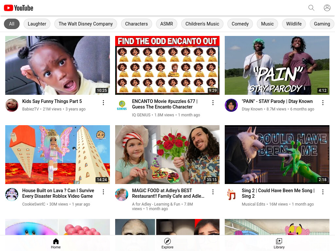Open MAGiC FOOD at Adley's title
335x251 pixels.
coord(168,193)
